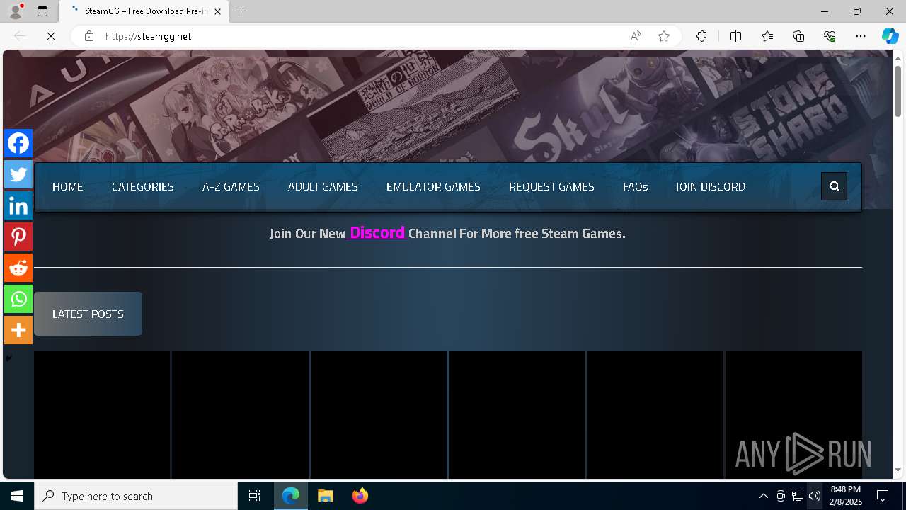This screenshot has width=906, height=510.
Task: Share page via Pinterest sidebar icon
Action: click(18, 237)
